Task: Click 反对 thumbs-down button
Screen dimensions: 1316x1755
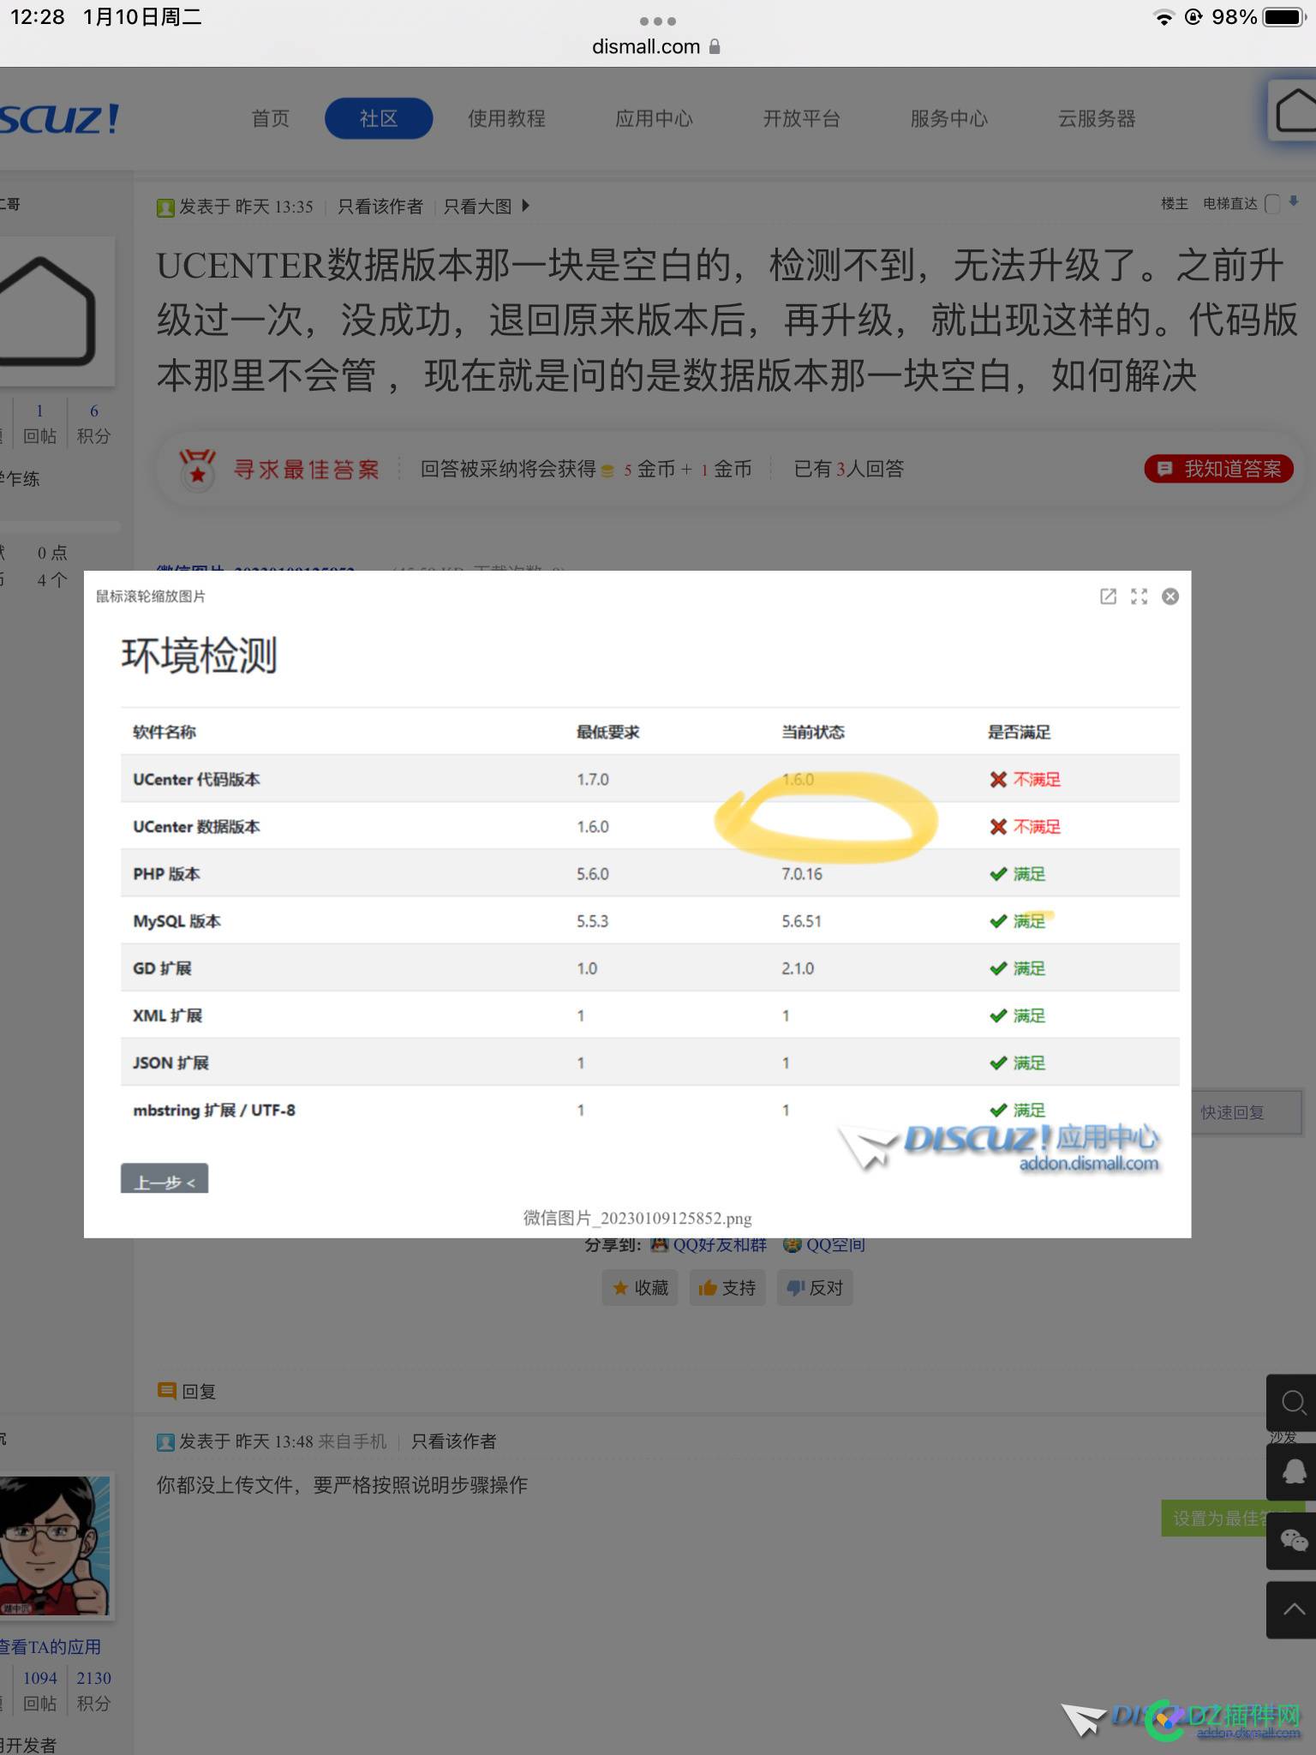Action: [x=815, y=1288]
